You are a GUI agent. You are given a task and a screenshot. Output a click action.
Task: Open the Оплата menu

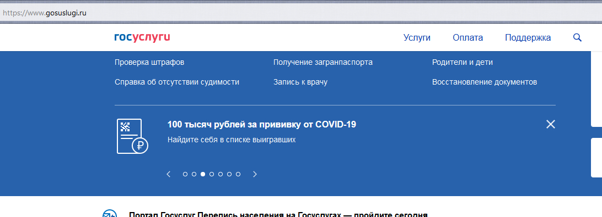tap(467, 37)
